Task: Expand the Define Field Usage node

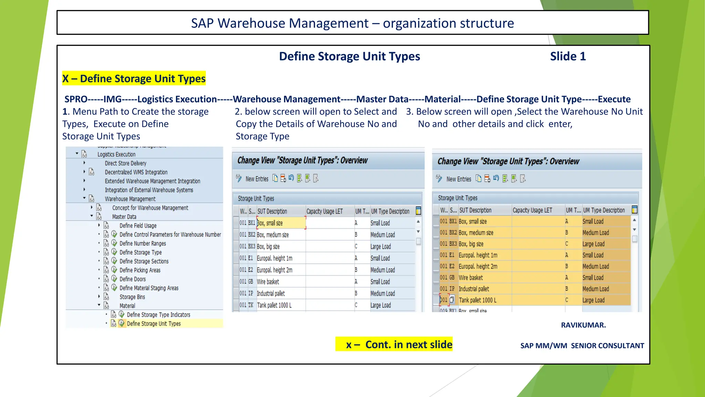Action: click(99, 225)
